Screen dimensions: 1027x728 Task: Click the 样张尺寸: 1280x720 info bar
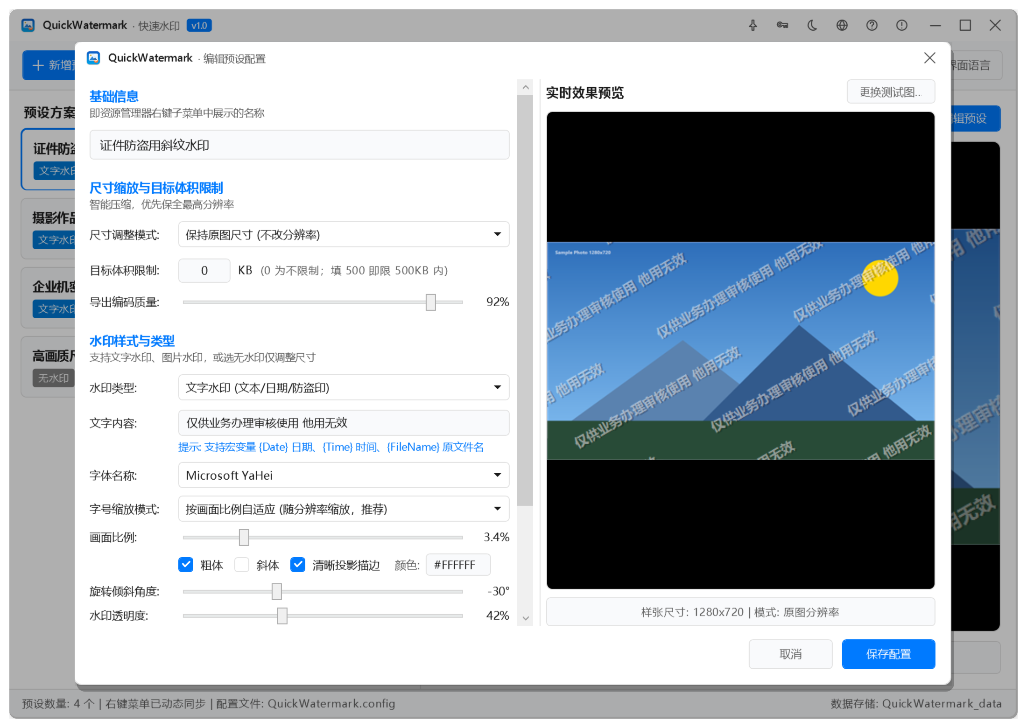tap(740, 612)
